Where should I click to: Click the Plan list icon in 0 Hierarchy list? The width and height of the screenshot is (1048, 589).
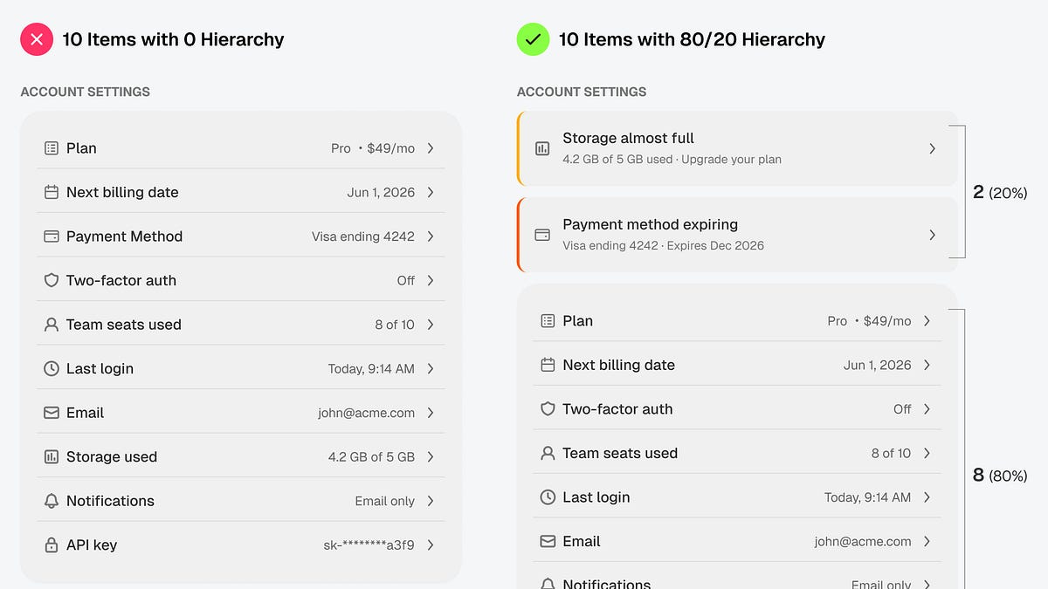pos(52,148)
